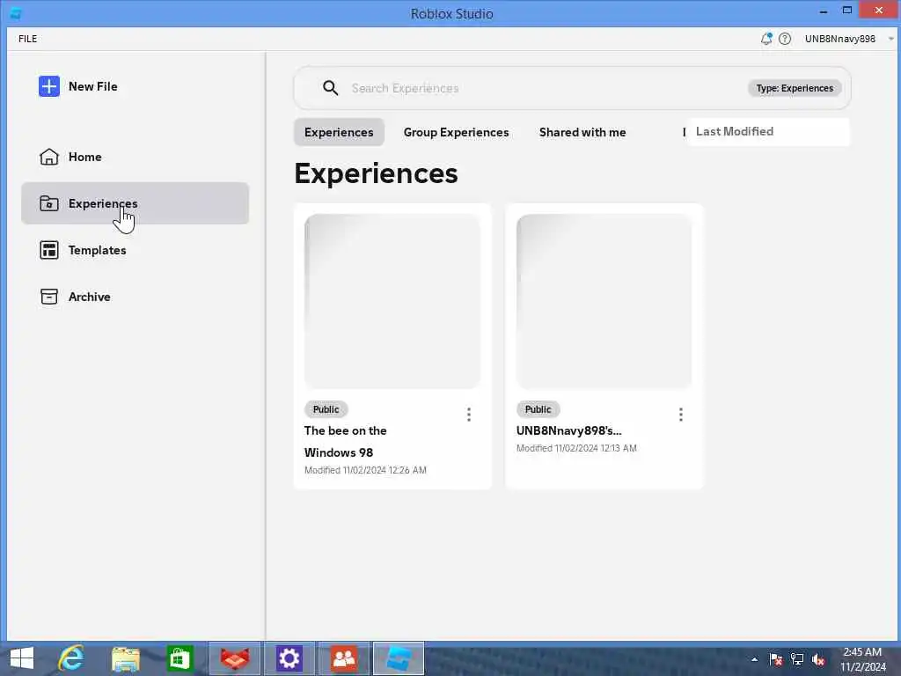901x676 pixels.
Task: Open File Explorer from the taskbar
Action: tap(126, 658)
